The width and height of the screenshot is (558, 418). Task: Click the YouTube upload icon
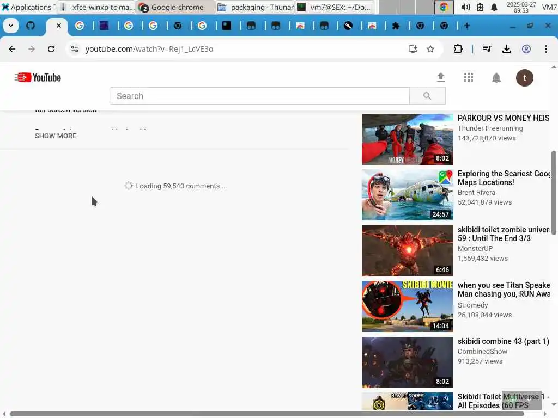point(441,77)
